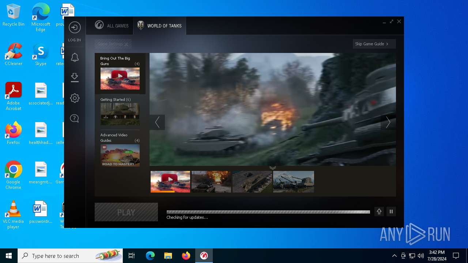The height and width of the screenshot is (263, 468).
Task: Click the taskbar search box
Action: [x=70, y=256]
